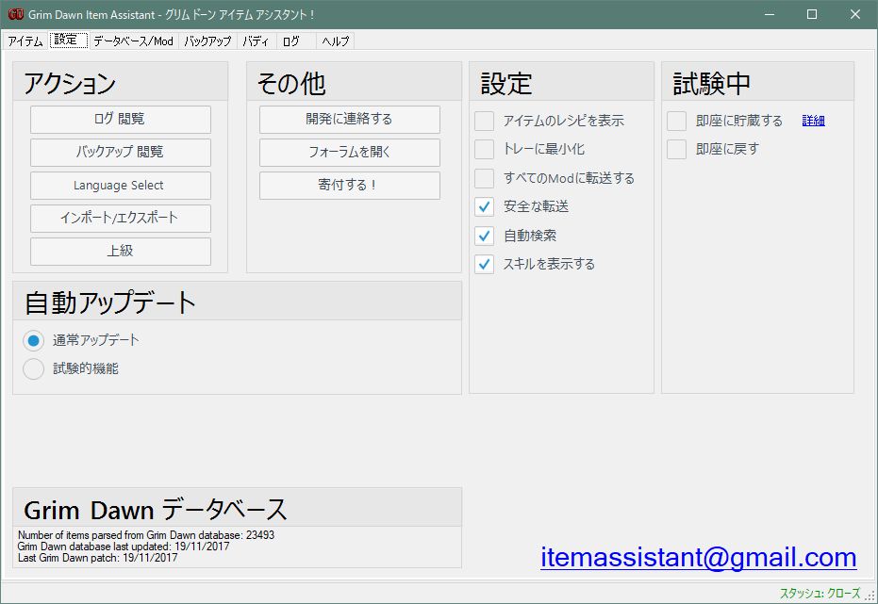Click the itemassistant@gmail.com email link
Screen dimensions: 878x604
click(698, 557)
